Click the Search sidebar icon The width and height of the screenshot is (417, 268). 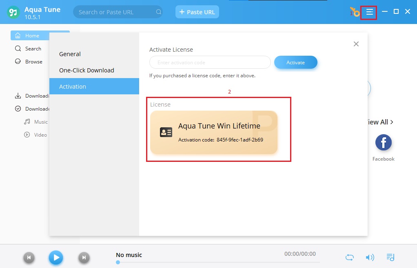point(18,48)
